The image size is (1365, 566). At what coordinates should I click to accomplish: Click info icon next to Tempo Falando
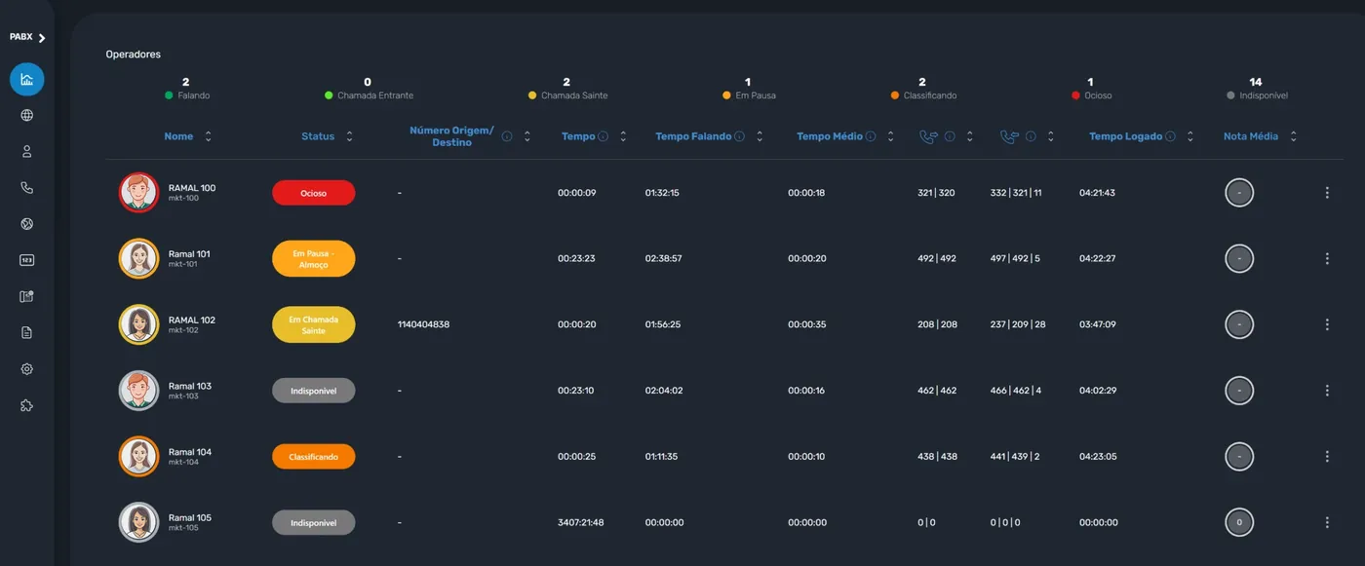click(x=740, y=136)
